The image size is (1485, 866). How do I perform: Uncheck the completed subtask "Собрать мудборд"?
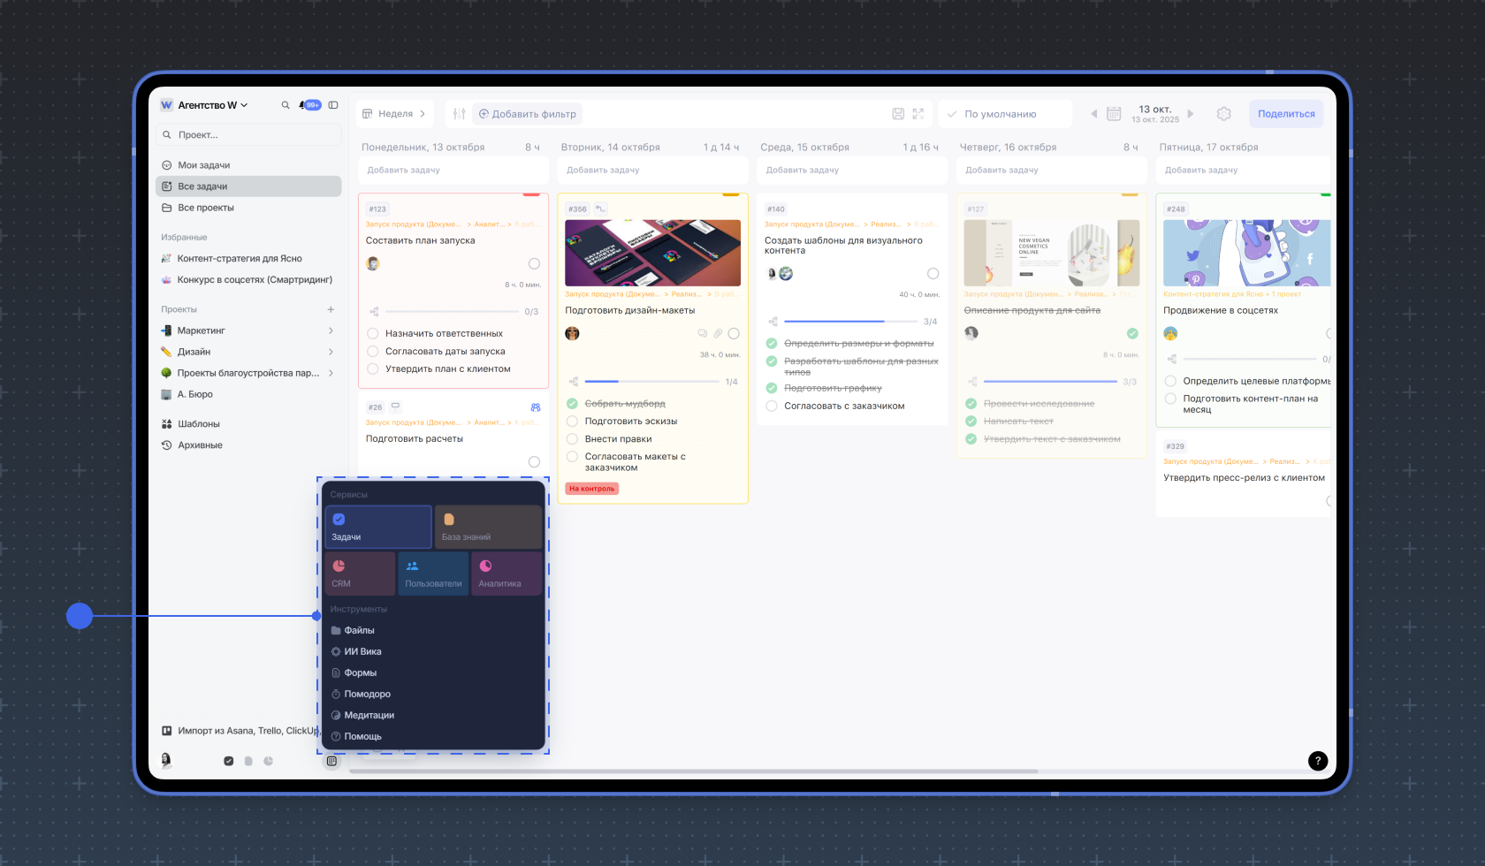point(572,404)
